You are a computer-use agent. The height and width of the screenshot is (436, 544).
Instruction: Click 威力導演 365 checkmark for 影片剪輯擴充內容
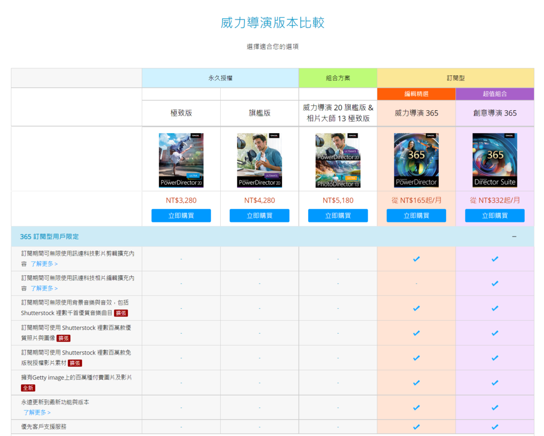[x=416, y=258]
